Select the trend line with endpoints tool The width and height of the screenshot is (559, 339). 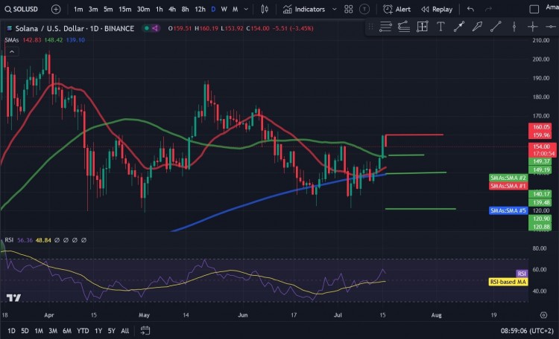pos(459,27)
